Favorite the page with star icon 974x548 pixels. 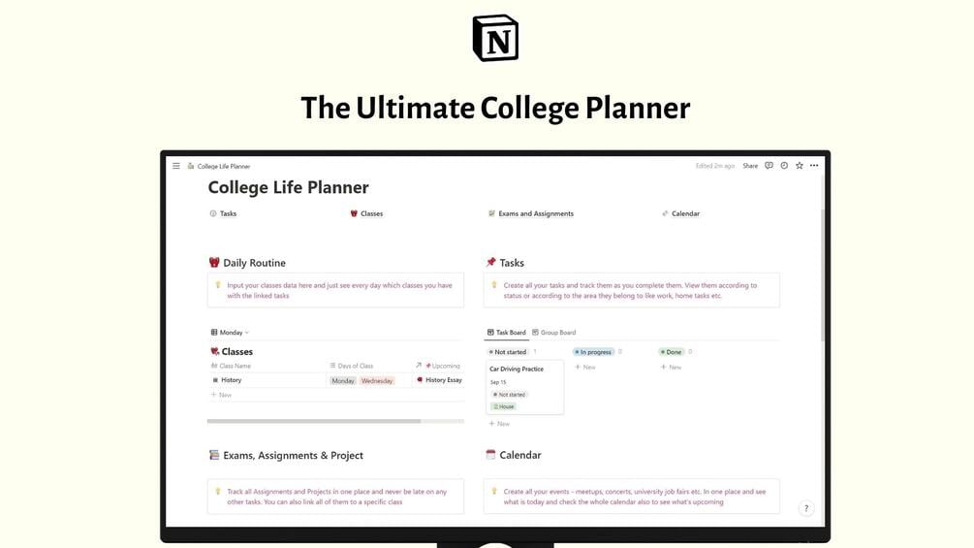(800, 166)
